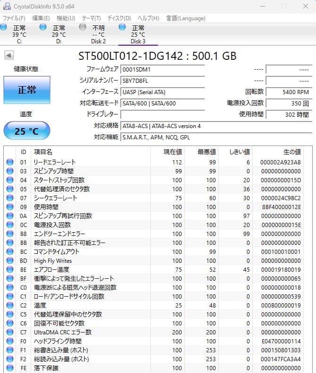Click status orb for 0A スピンアップ再試行回数
Image resolution: width=316 pixels, height=373 pixels.
[10, 216]
